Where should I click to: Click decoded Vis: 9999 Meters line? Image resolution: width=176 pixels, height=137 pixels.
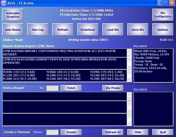152,54
